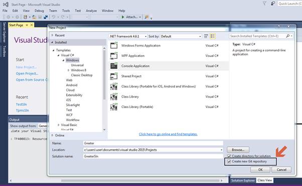Switch templates to small icons view
Screen dimensions: 302x186
tap(206, 36)
